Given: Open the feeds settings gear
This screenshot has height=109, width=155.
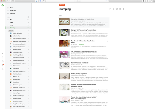Looking at the screenshot, I should point(28,17).
